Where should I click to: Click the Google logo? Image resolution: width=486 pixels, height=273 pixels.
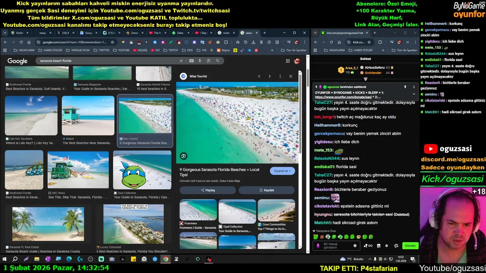[x=17, y=61]
